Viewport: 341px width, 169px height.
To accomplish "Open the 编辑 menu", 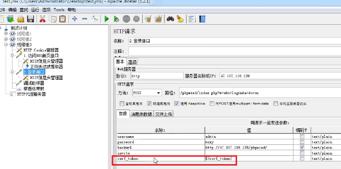I will [x=12, y=10].
